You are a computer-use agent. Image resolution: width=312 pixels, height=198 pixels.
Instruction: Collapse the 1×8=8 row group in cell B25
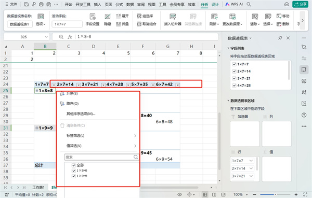(36, 91)
